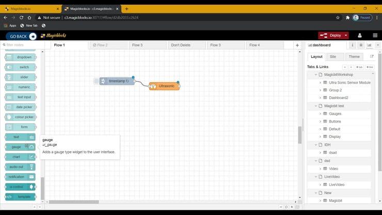Open the Theme tab in dashboard
382x215 pixels.
pos(354,57)
